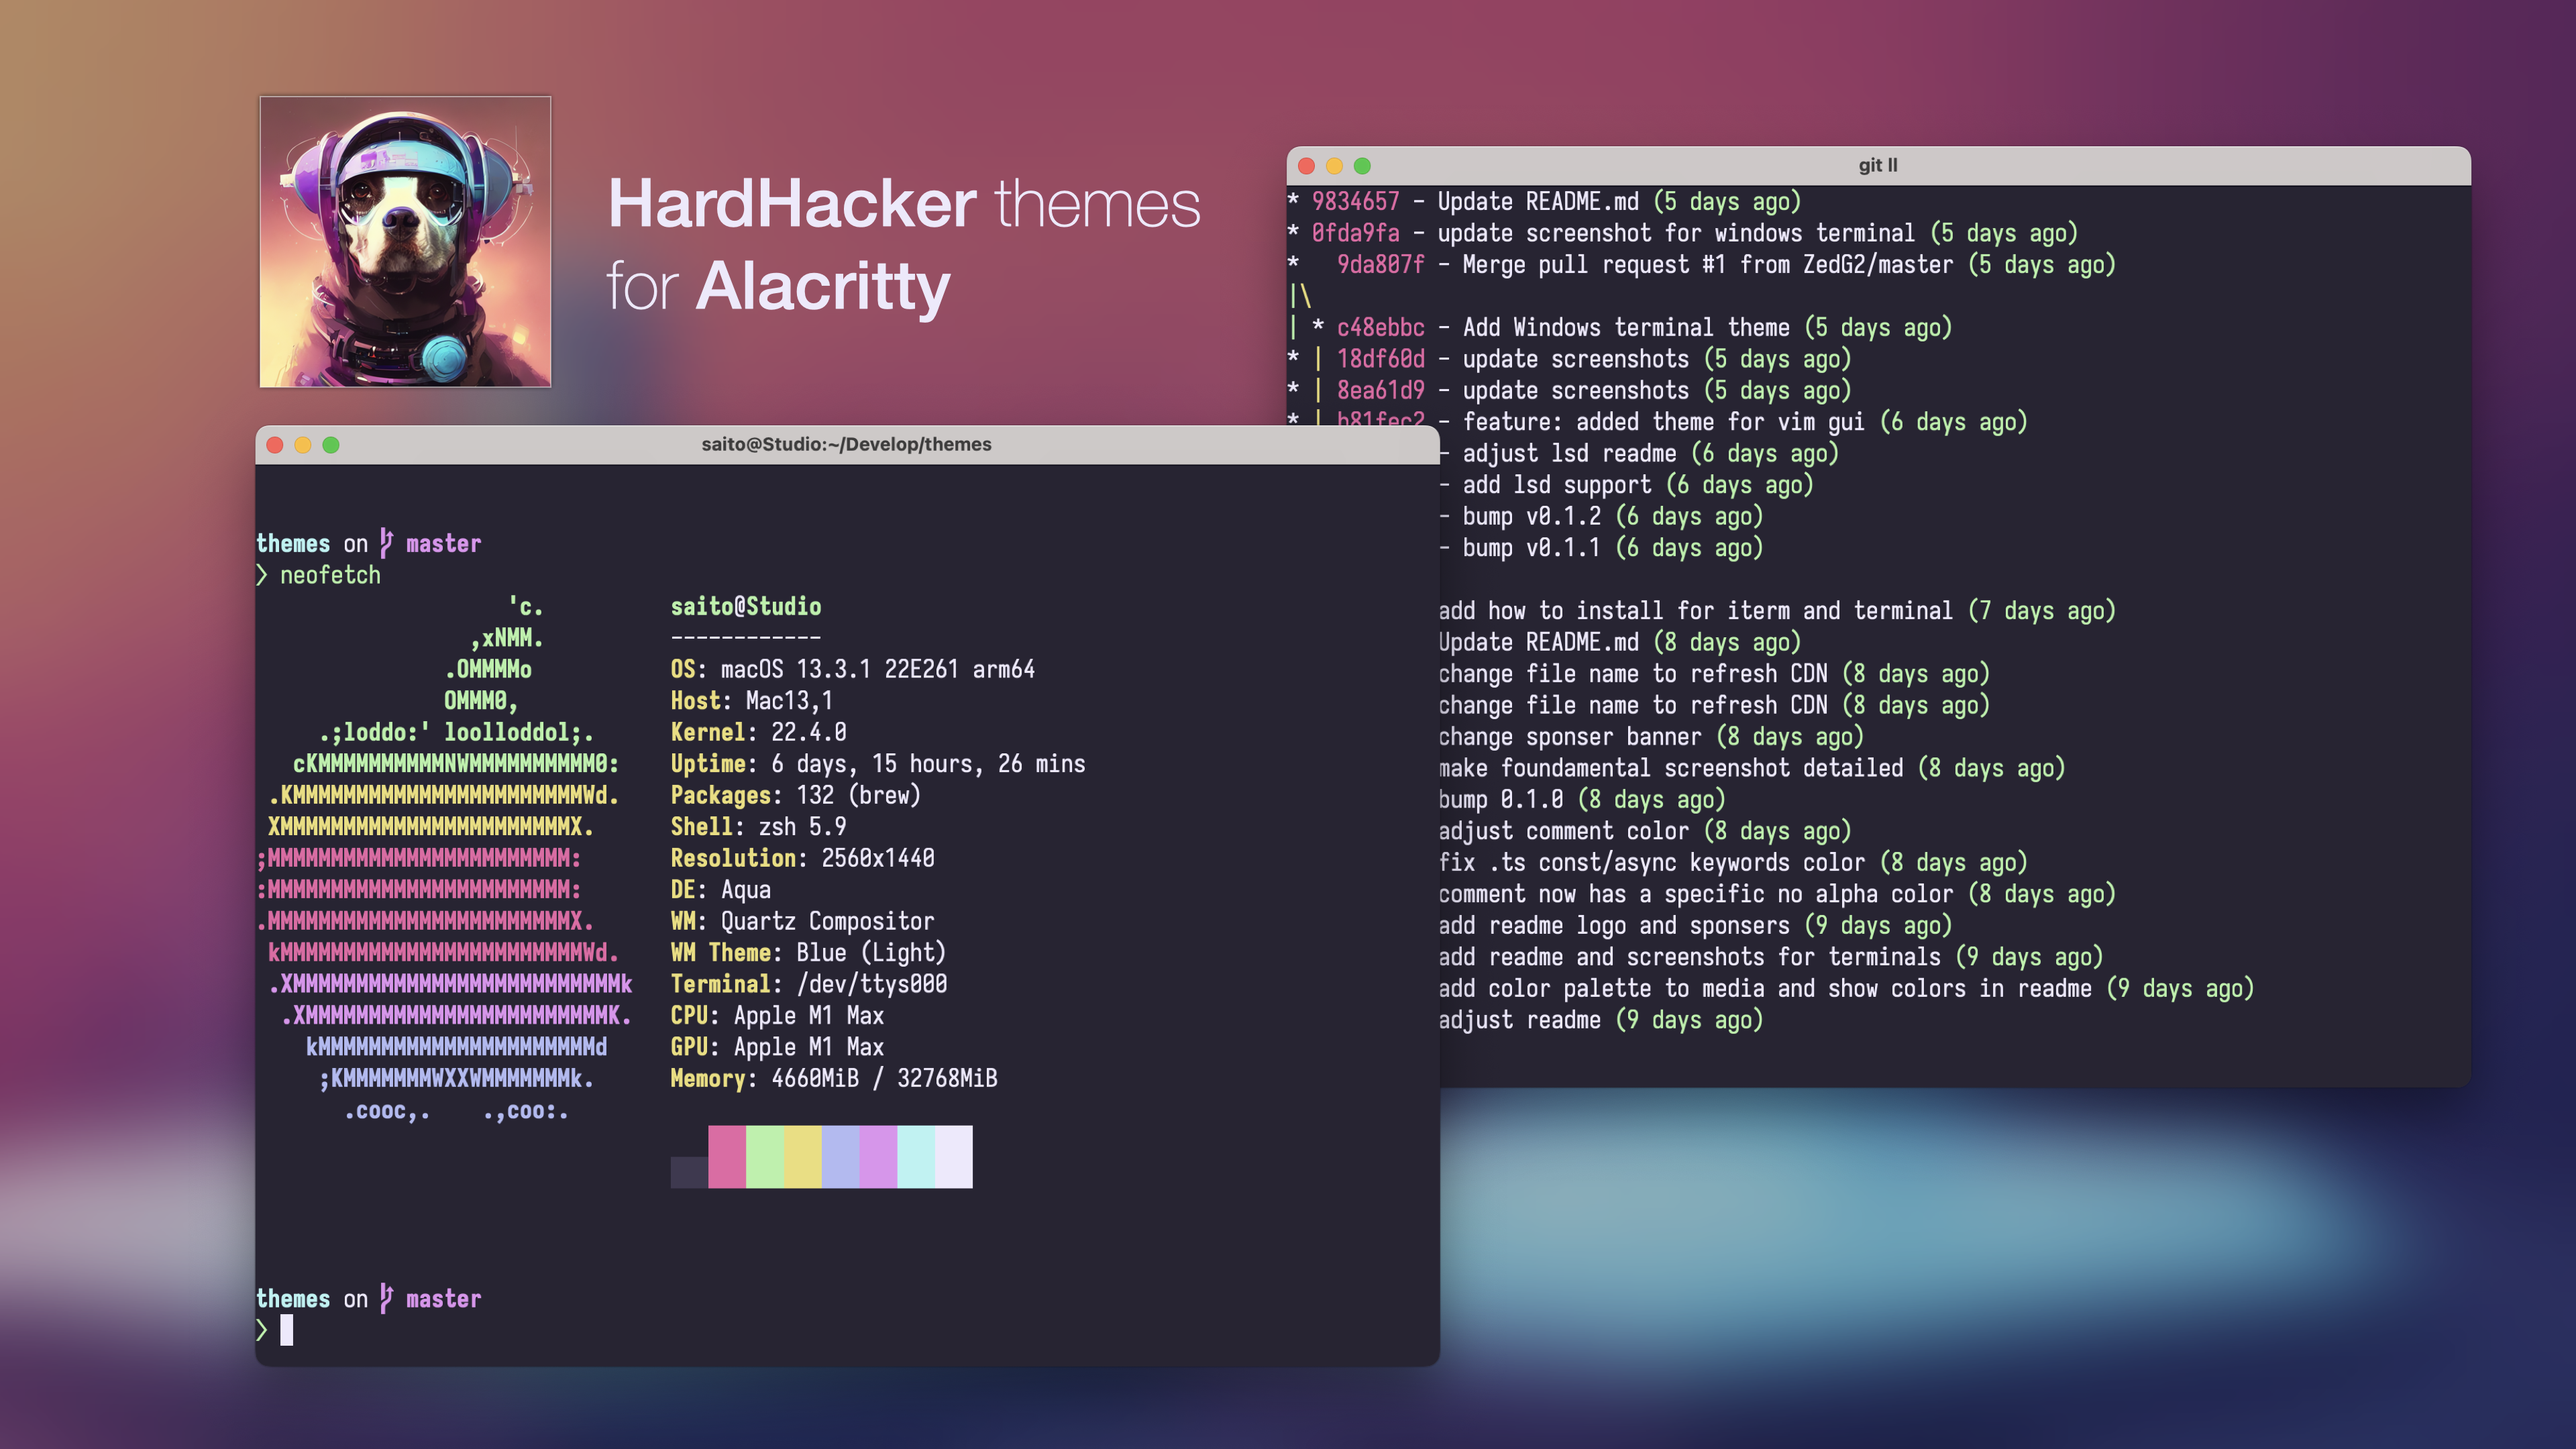Click commit hash c48ebbc in git log

(x=1380, y=328)
